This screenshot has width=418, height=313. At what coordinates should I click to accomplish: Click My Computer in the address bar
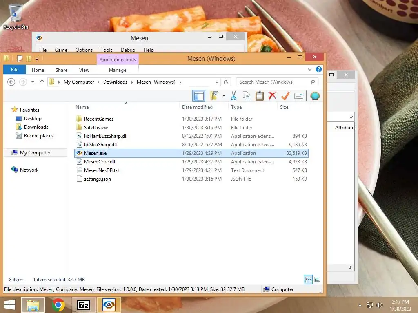tap(79, 82)
